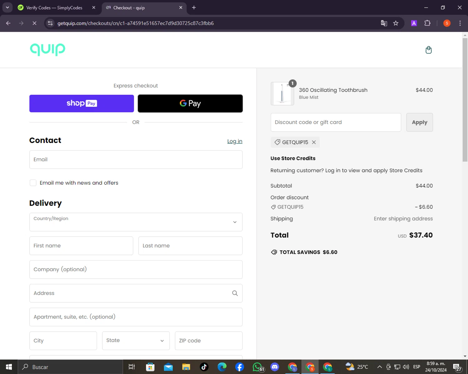The width and height of the screenshot is (468, 374).
Task: Open WhatsApp from the taskbar
Action: click(258, 367)
